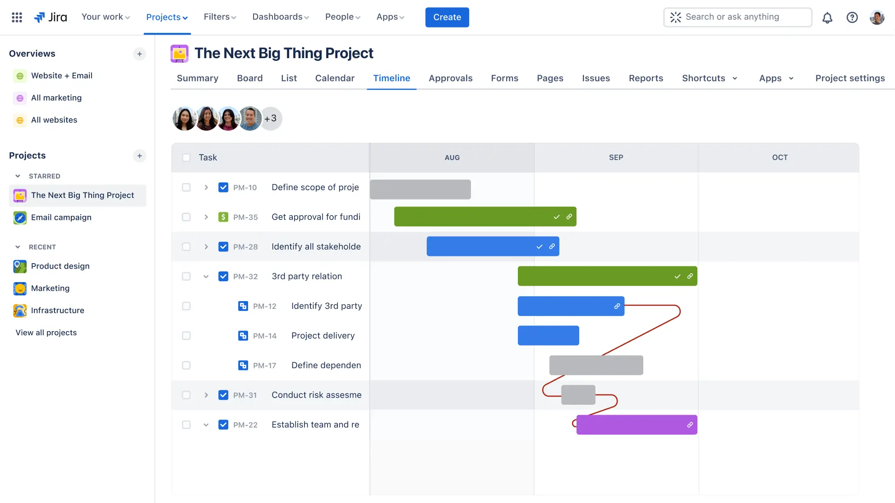895x503 pixels.
Task: Click the Product design project icon
Action: click(20, 266)
